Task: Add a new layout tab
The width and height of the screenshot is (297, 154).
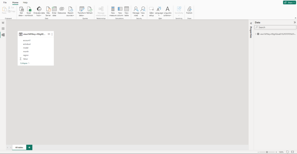Action: 29,147
